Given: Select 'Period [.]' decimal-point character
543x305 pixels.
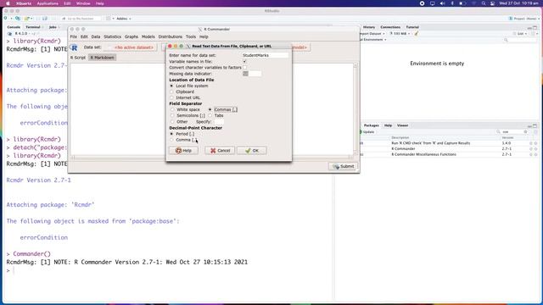Looking at the screenshot, I should 171,134.
